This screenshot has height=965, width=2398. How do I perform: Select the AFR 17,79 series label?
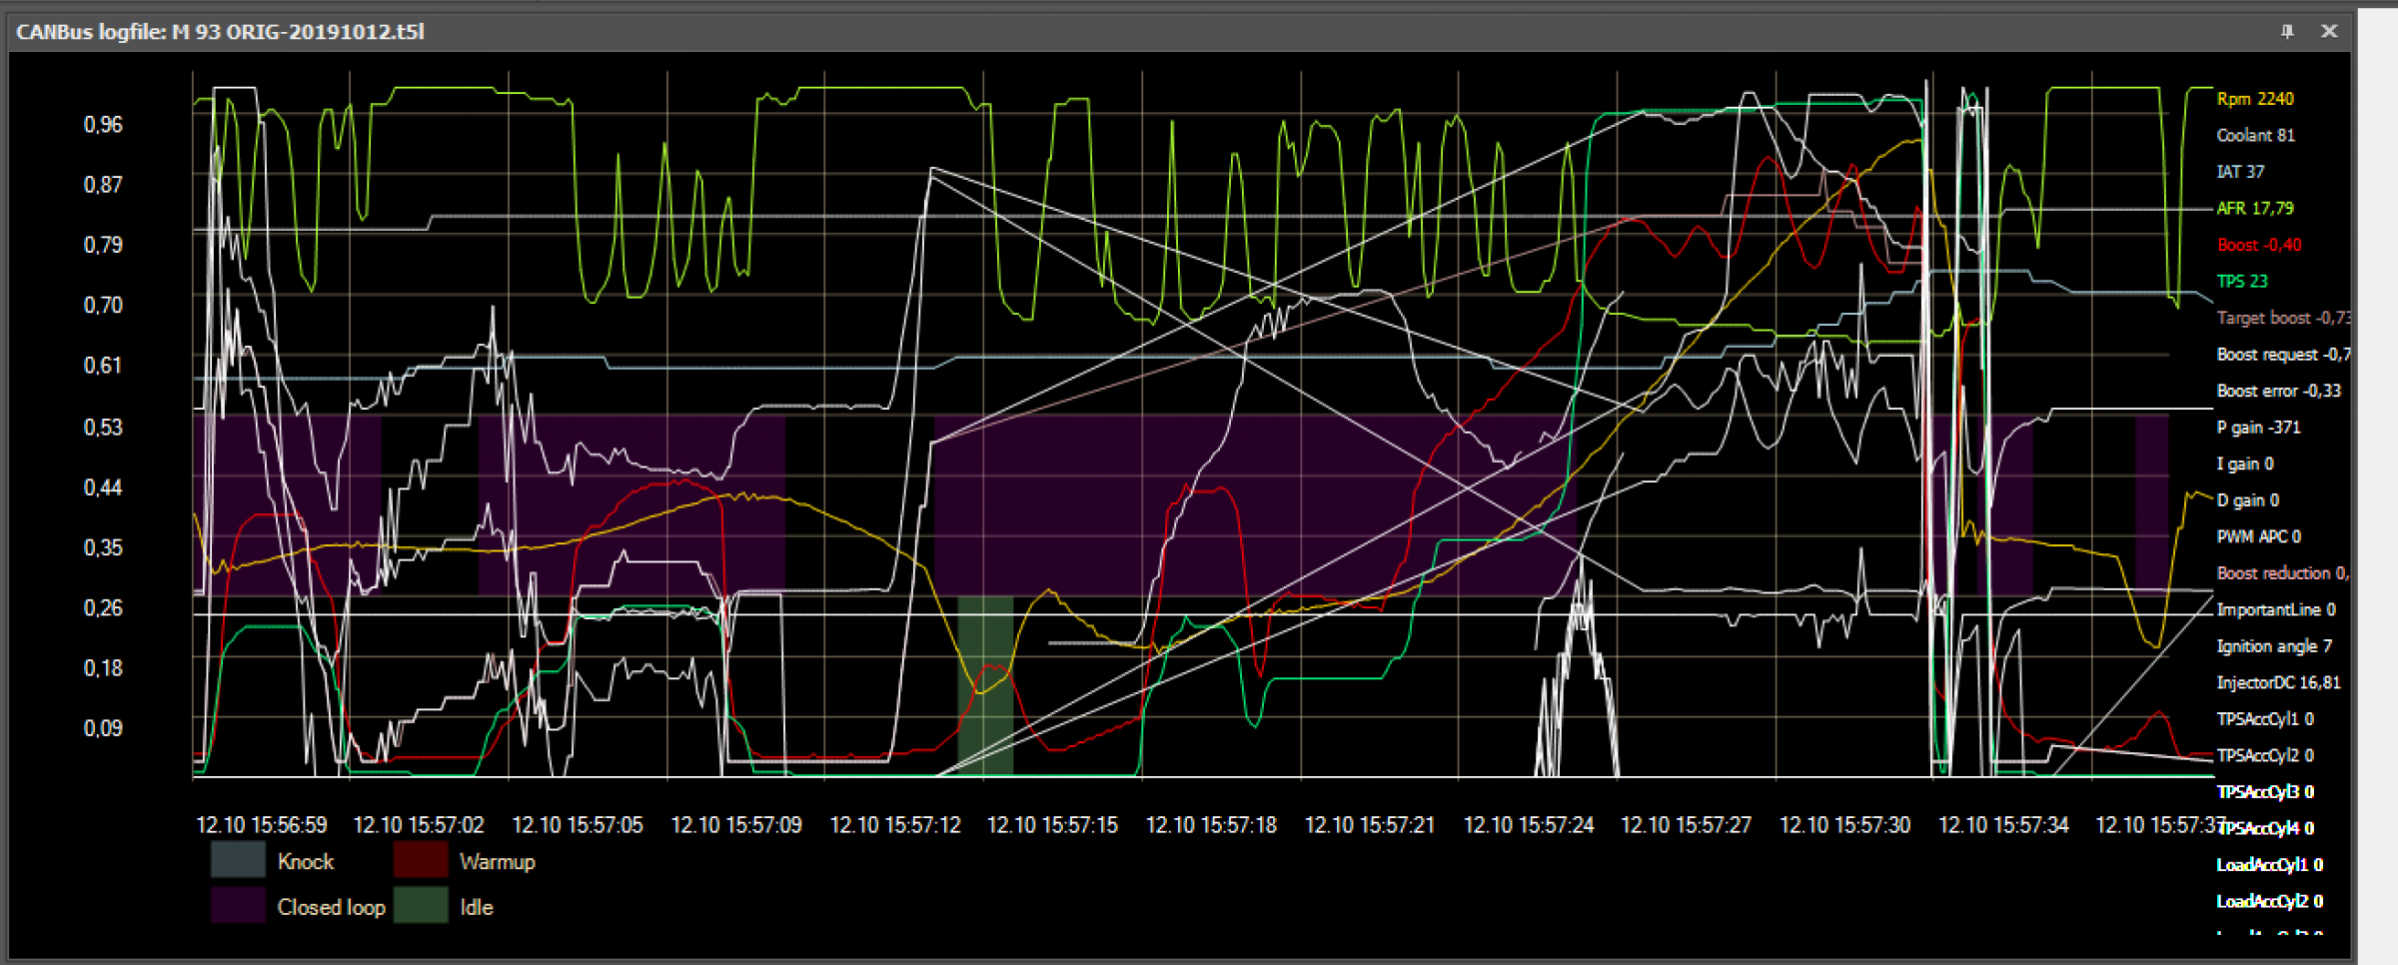(x=2255, y=208)
